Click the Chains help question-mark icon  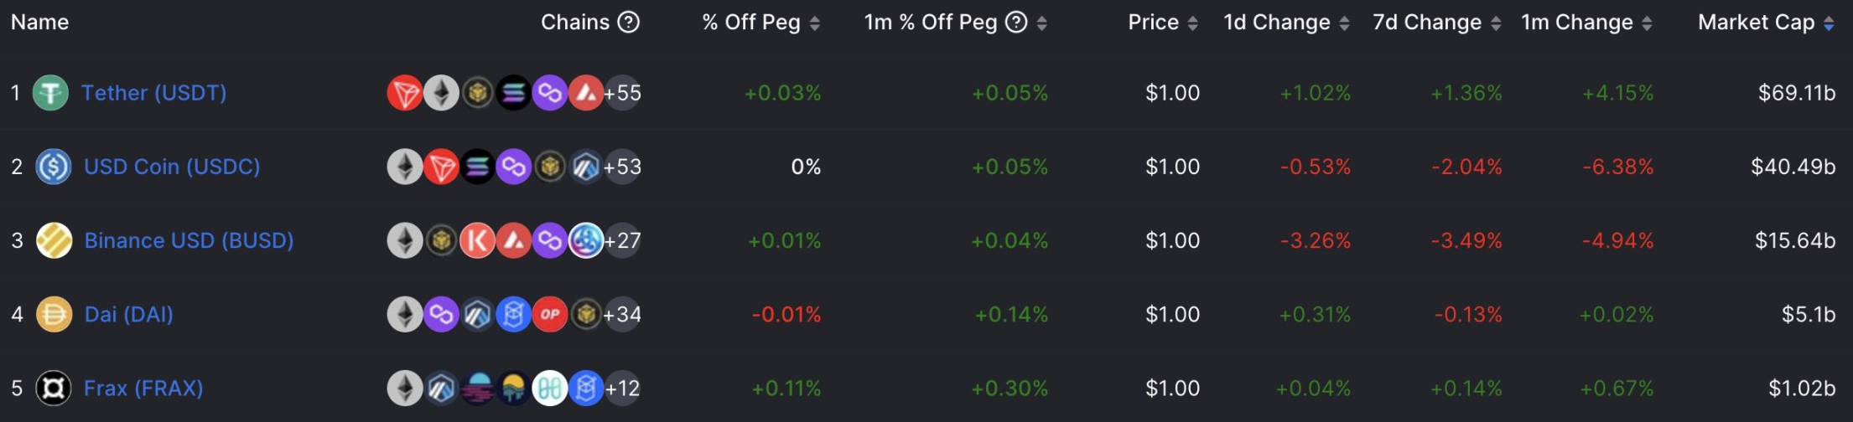(x=629, y=23)
